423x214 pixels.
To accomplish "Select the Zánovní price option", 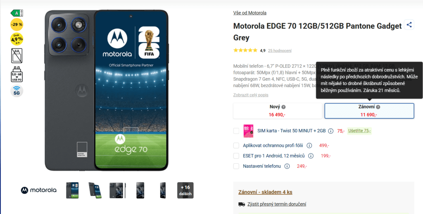I will 369,111.
